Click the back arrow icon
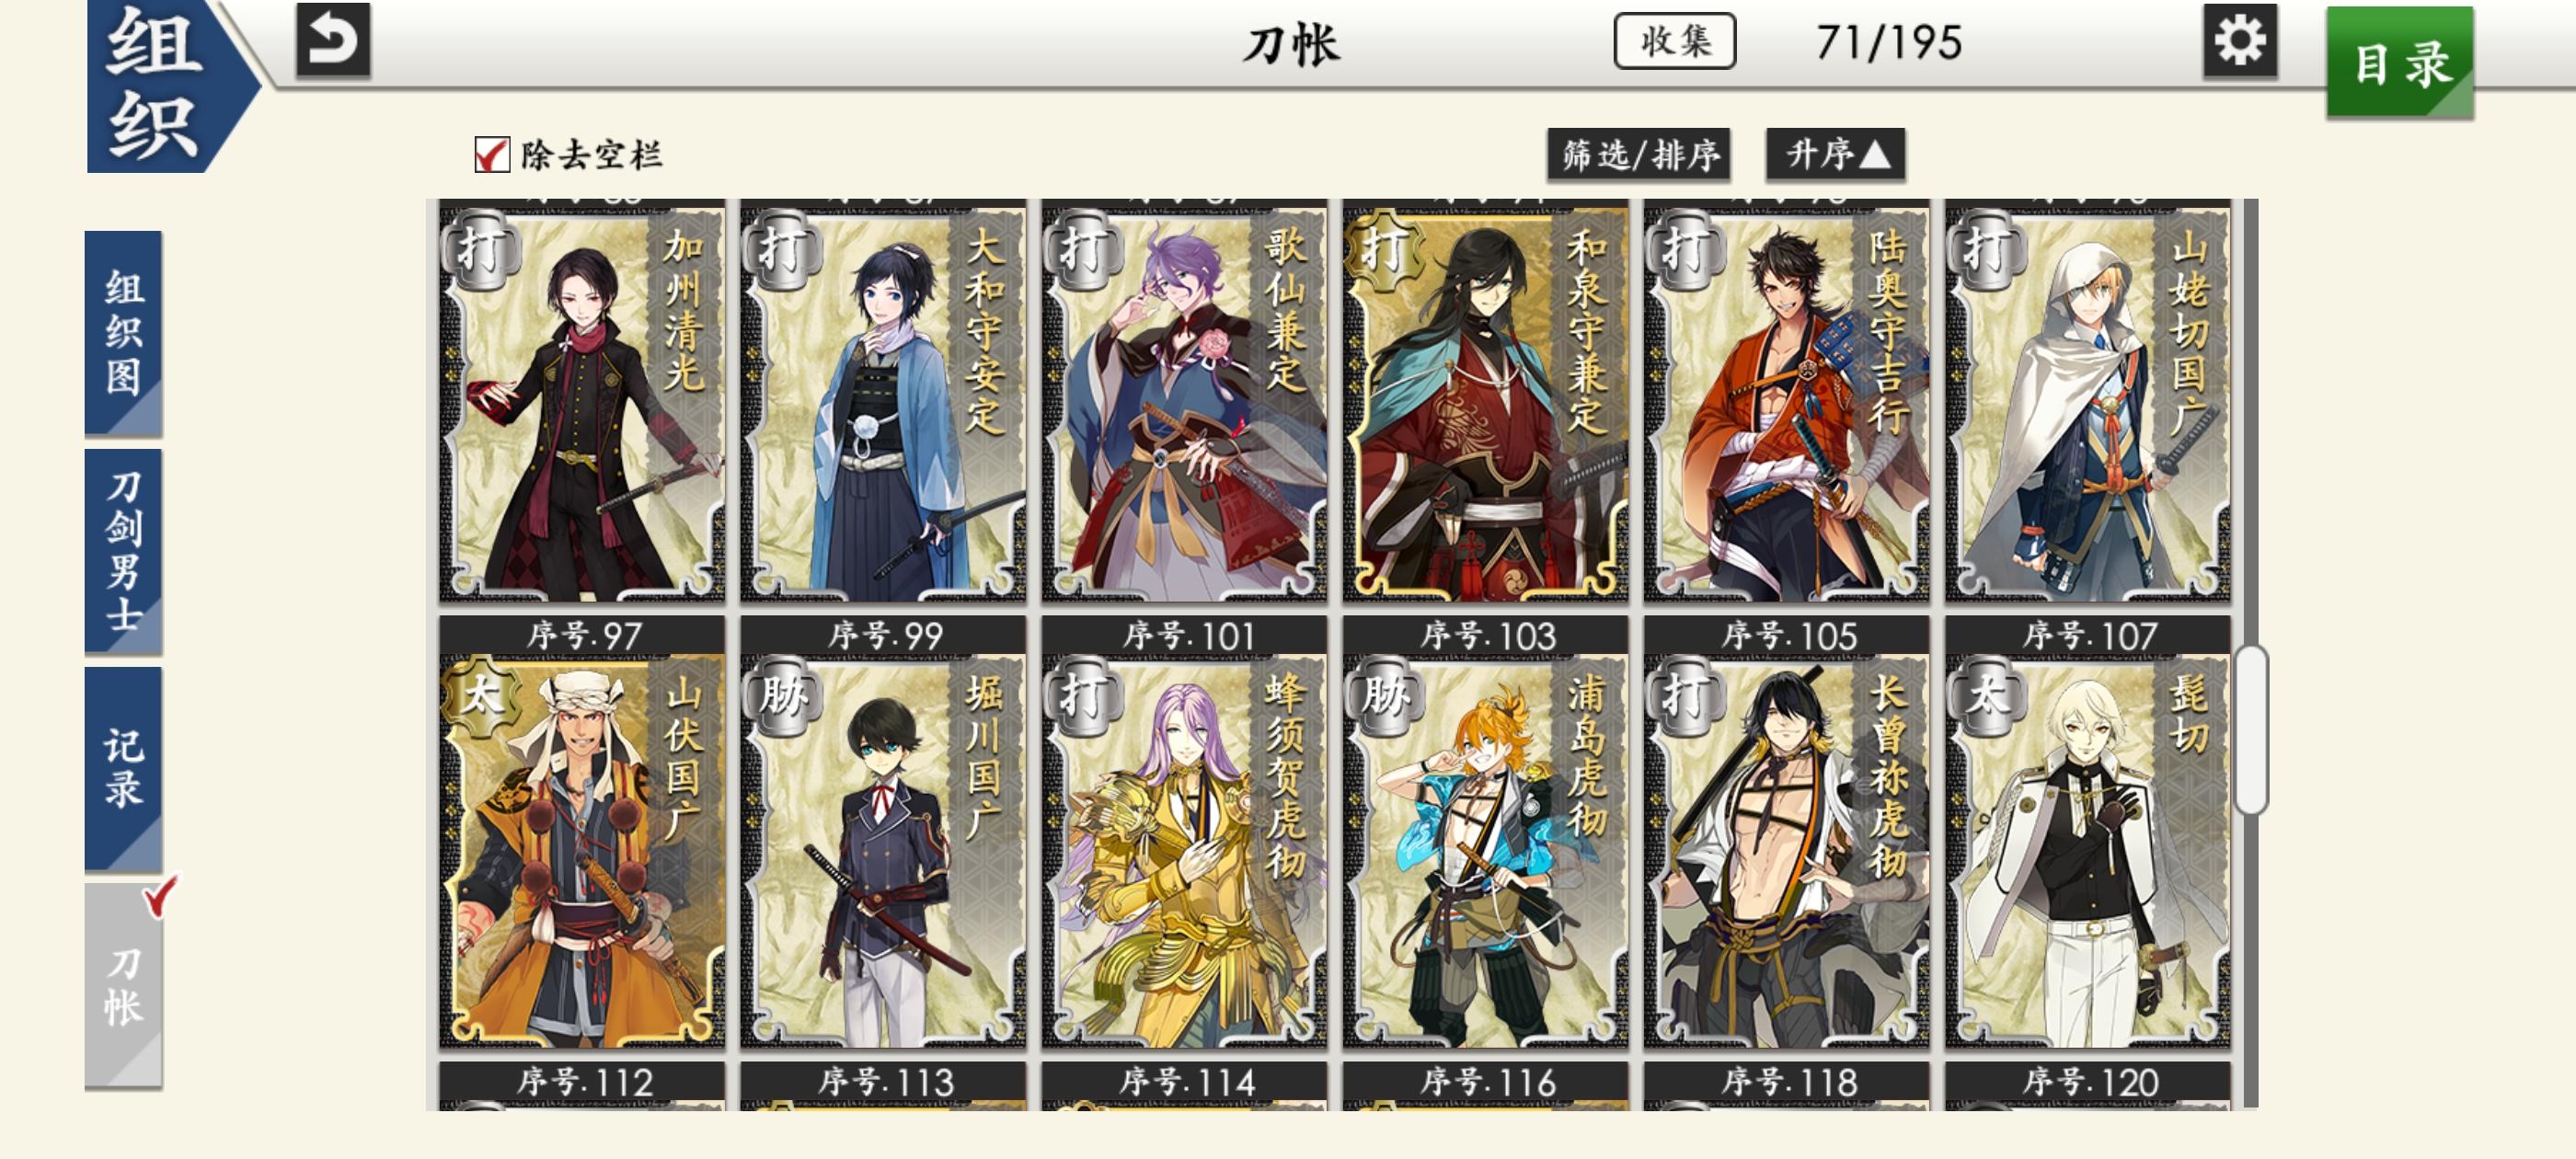The height and width of the screenshot is (1159, 2576). (333, 41)
